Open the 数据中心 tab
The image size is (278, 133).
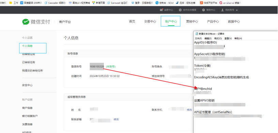234,21
